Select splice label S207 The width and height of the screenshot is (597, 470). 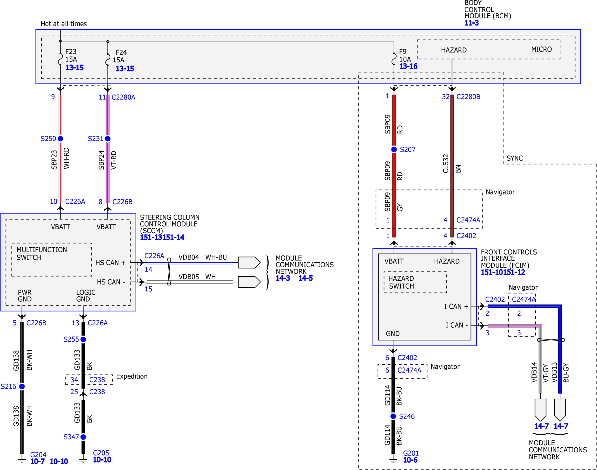408,150
